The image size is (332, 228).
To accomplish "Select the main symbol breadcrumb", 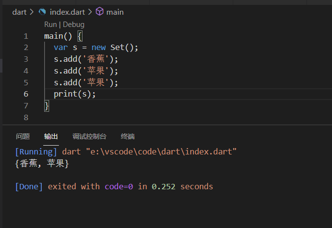I will [115, 12].
